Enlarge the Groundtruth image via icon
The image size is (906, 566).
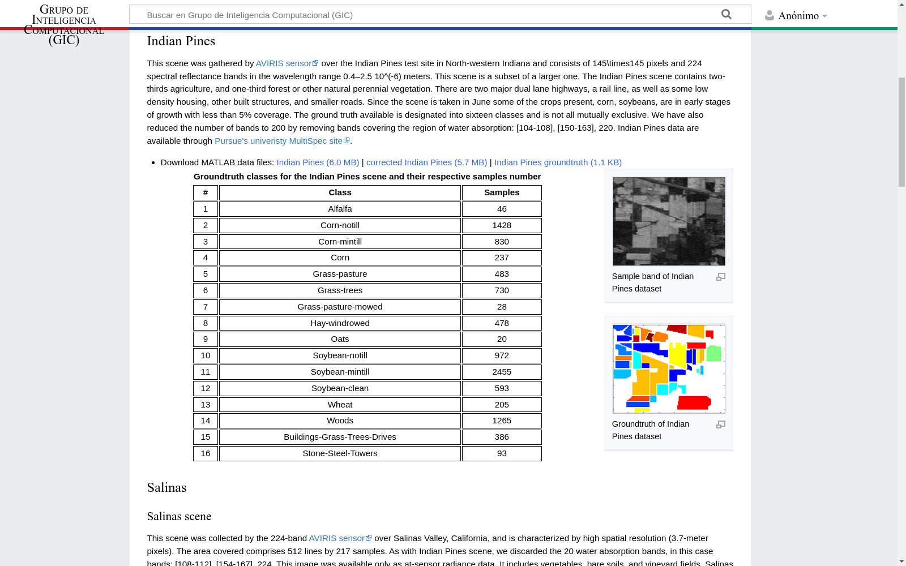(721, 424)
